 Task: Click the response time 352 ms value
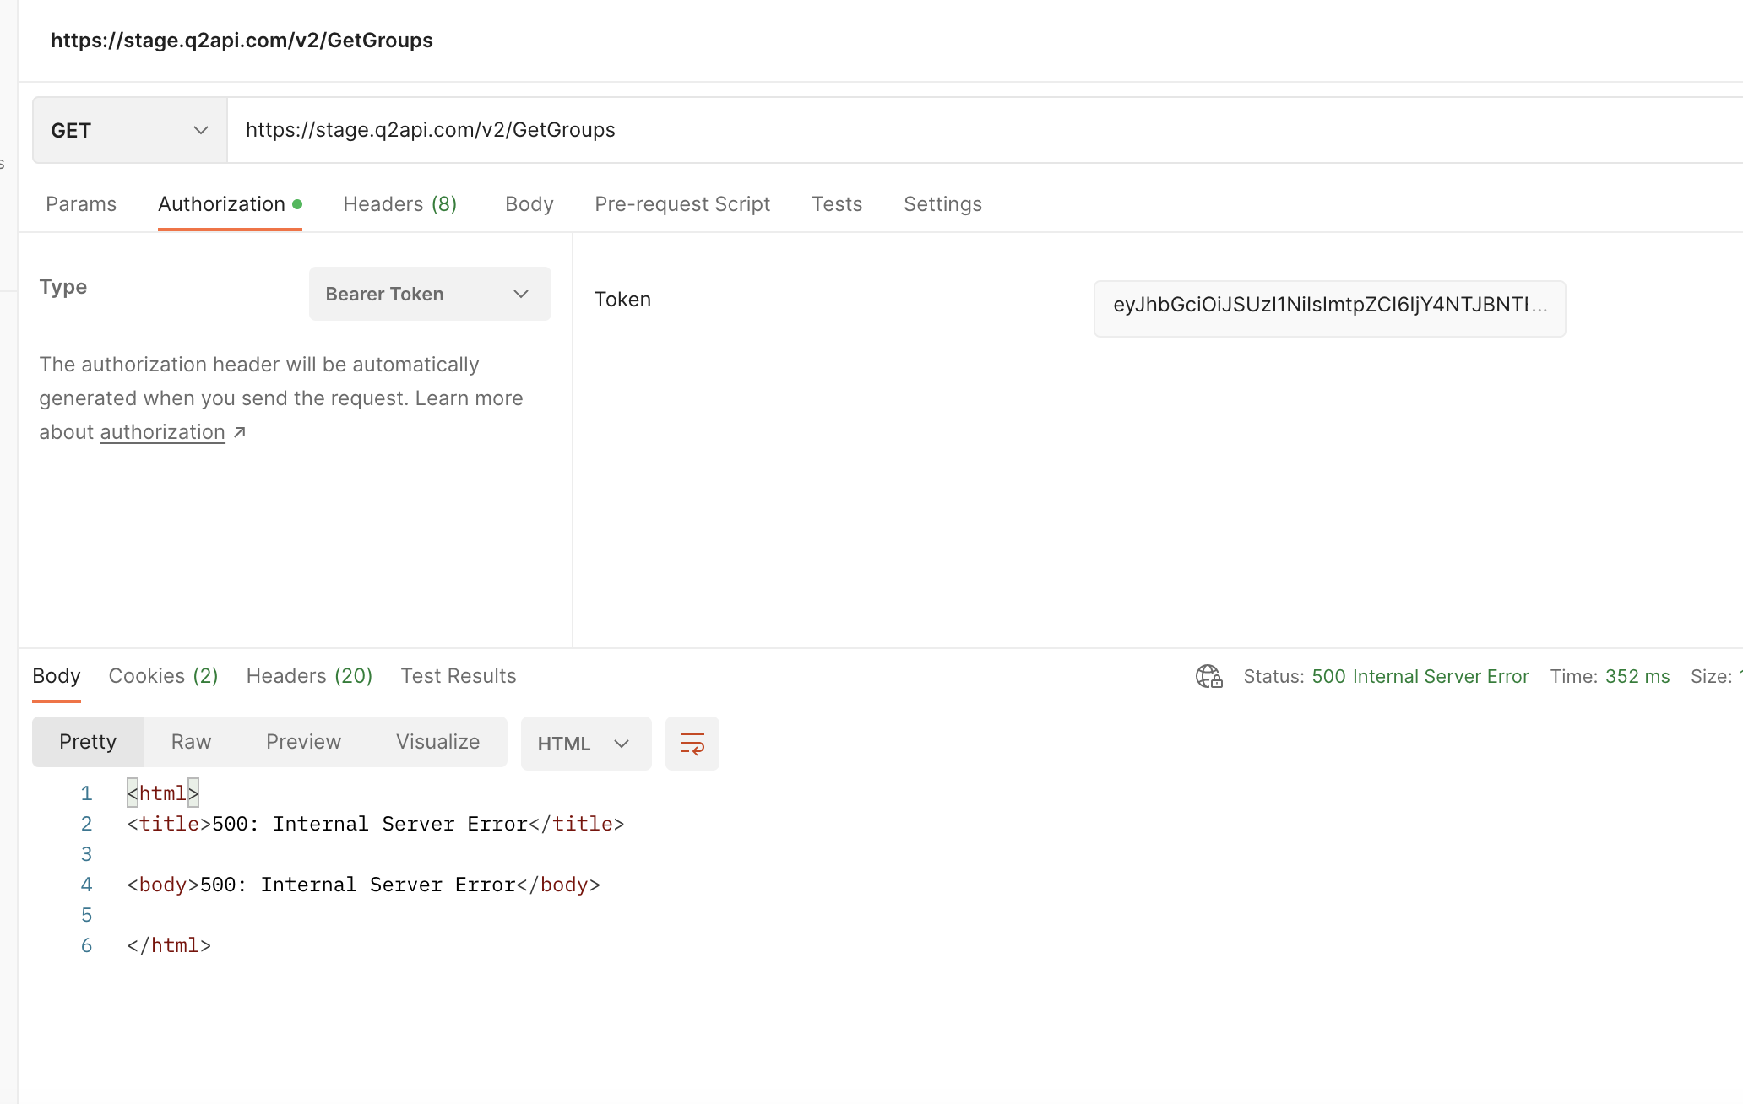click(1637, 677)
